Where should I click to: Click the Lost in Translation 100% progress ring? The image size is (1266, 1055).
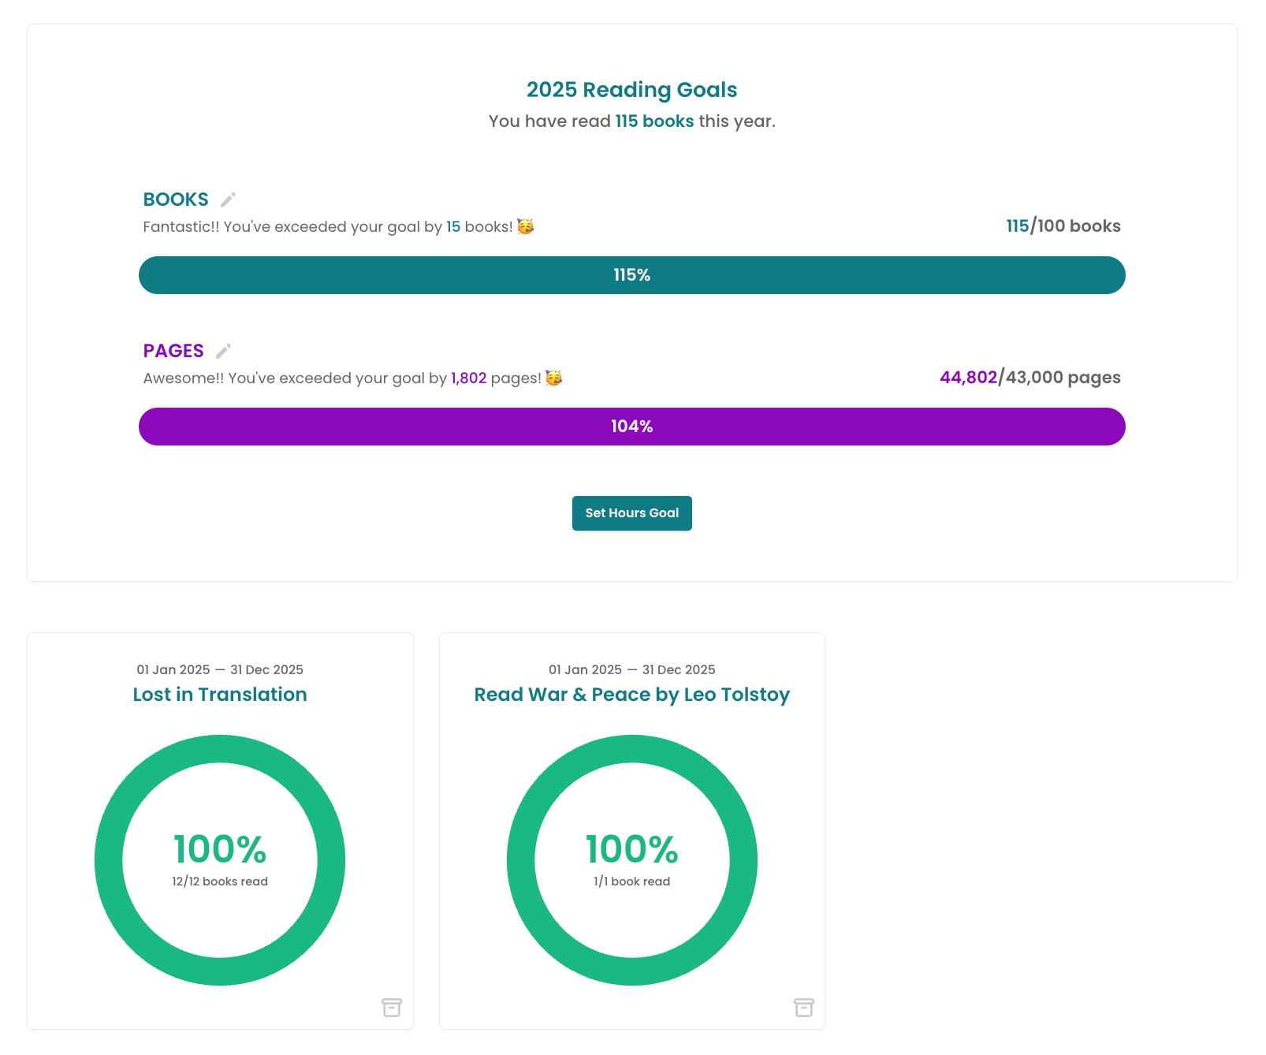pyautogui.click(x=220, y=860)
